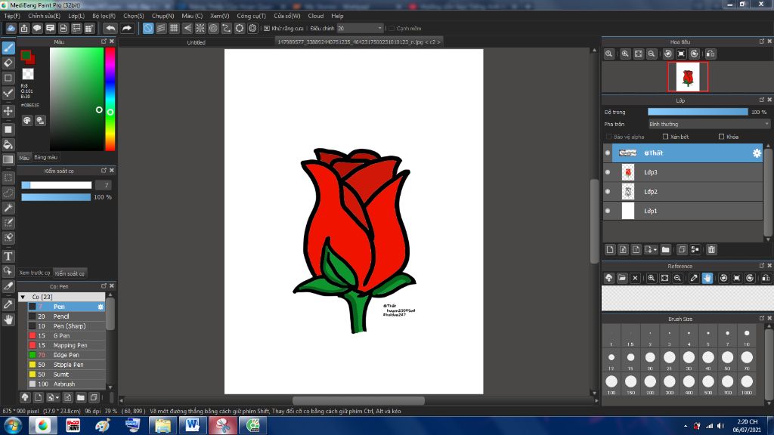The height and width of the screenshot is (435, 774).
Task: Select the Gradient tool
Action: click(8, 159)
